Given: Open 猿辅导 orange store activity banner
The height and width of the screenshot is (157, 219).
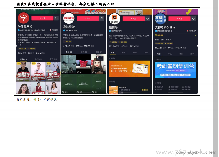Looking at the screenshot, I should pyautogui.click(x=129, y=69).
